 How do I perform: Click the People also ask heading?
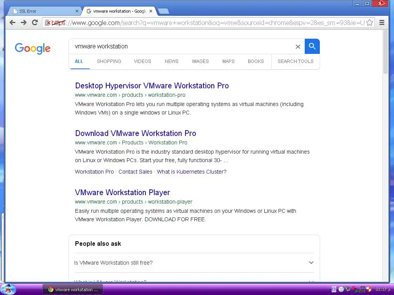98,244
